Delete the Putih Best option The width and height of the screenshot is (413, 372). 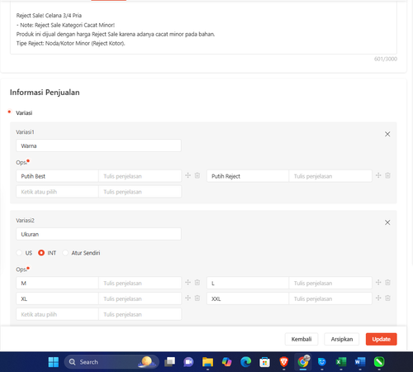pos(197,175)
